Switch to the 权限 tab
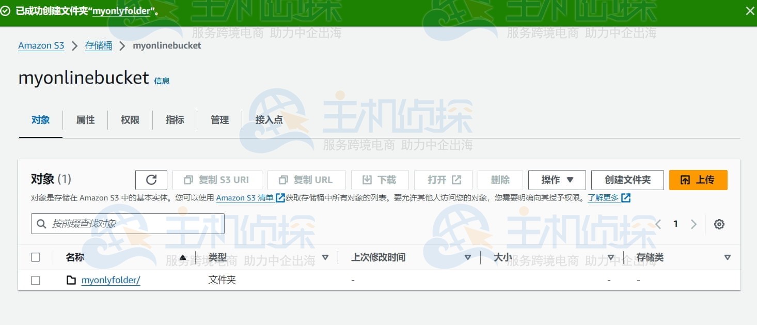Viewport: 757px width, 325px height. 130,120
